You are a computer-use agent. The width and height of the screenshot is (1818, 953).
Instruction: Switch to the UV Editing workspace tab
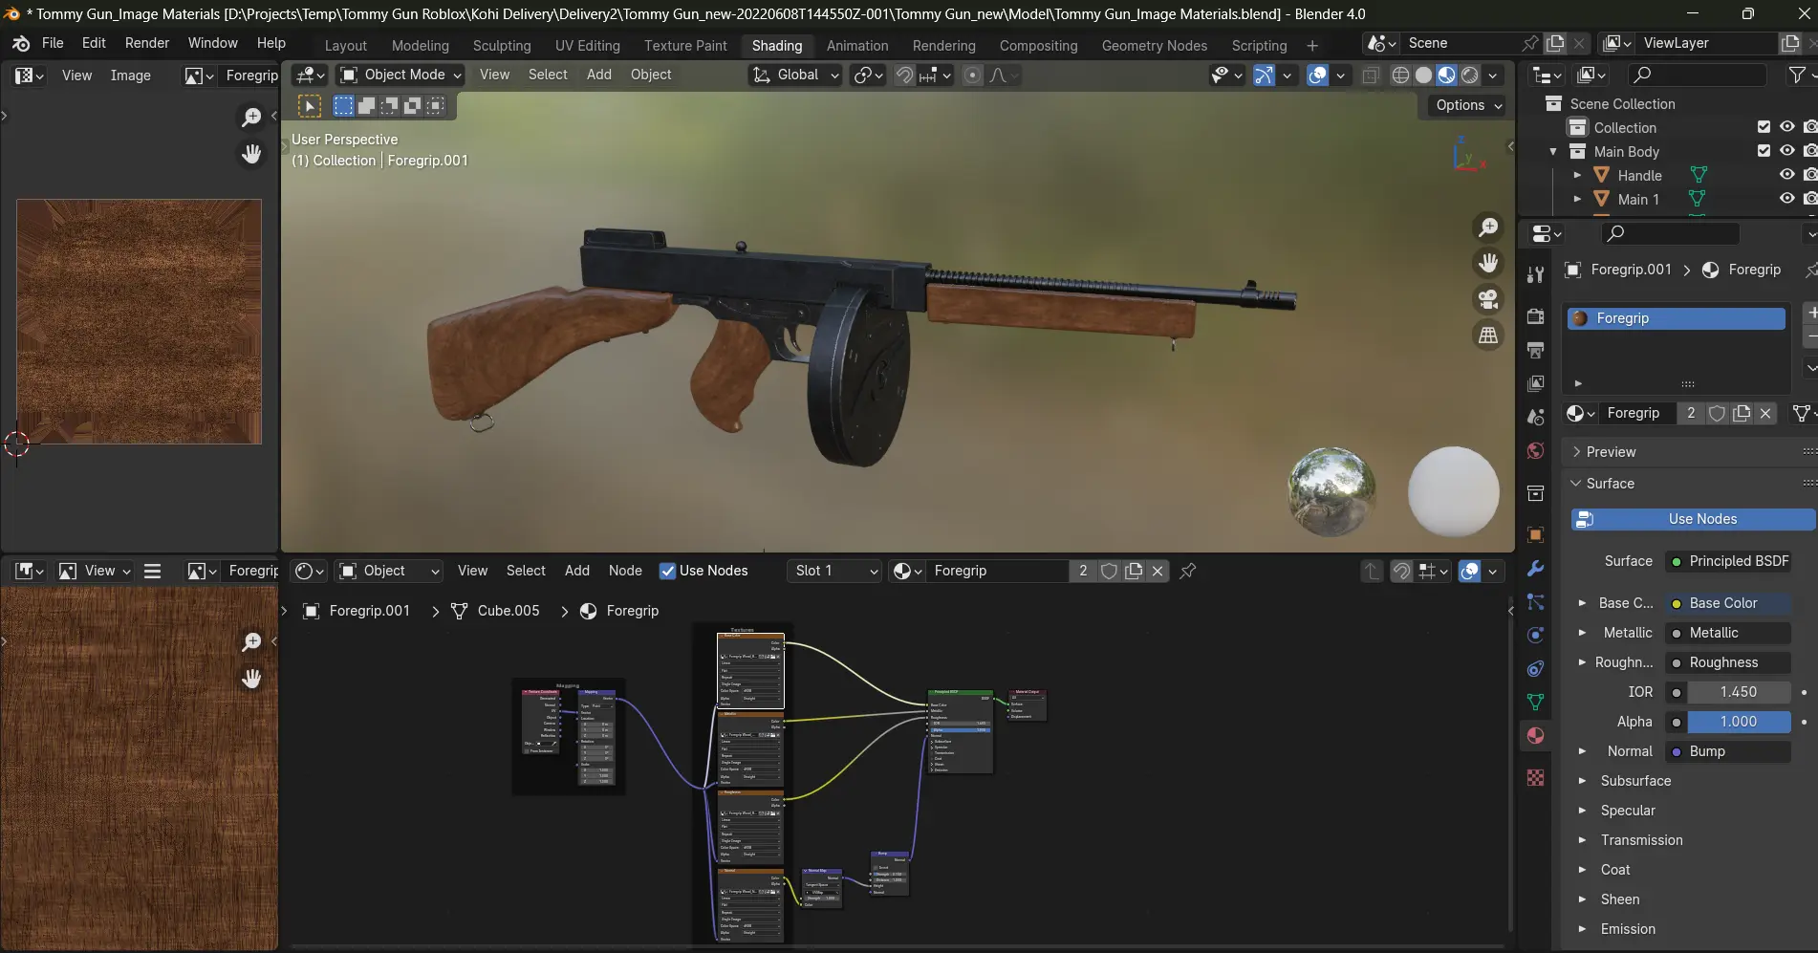587,45
